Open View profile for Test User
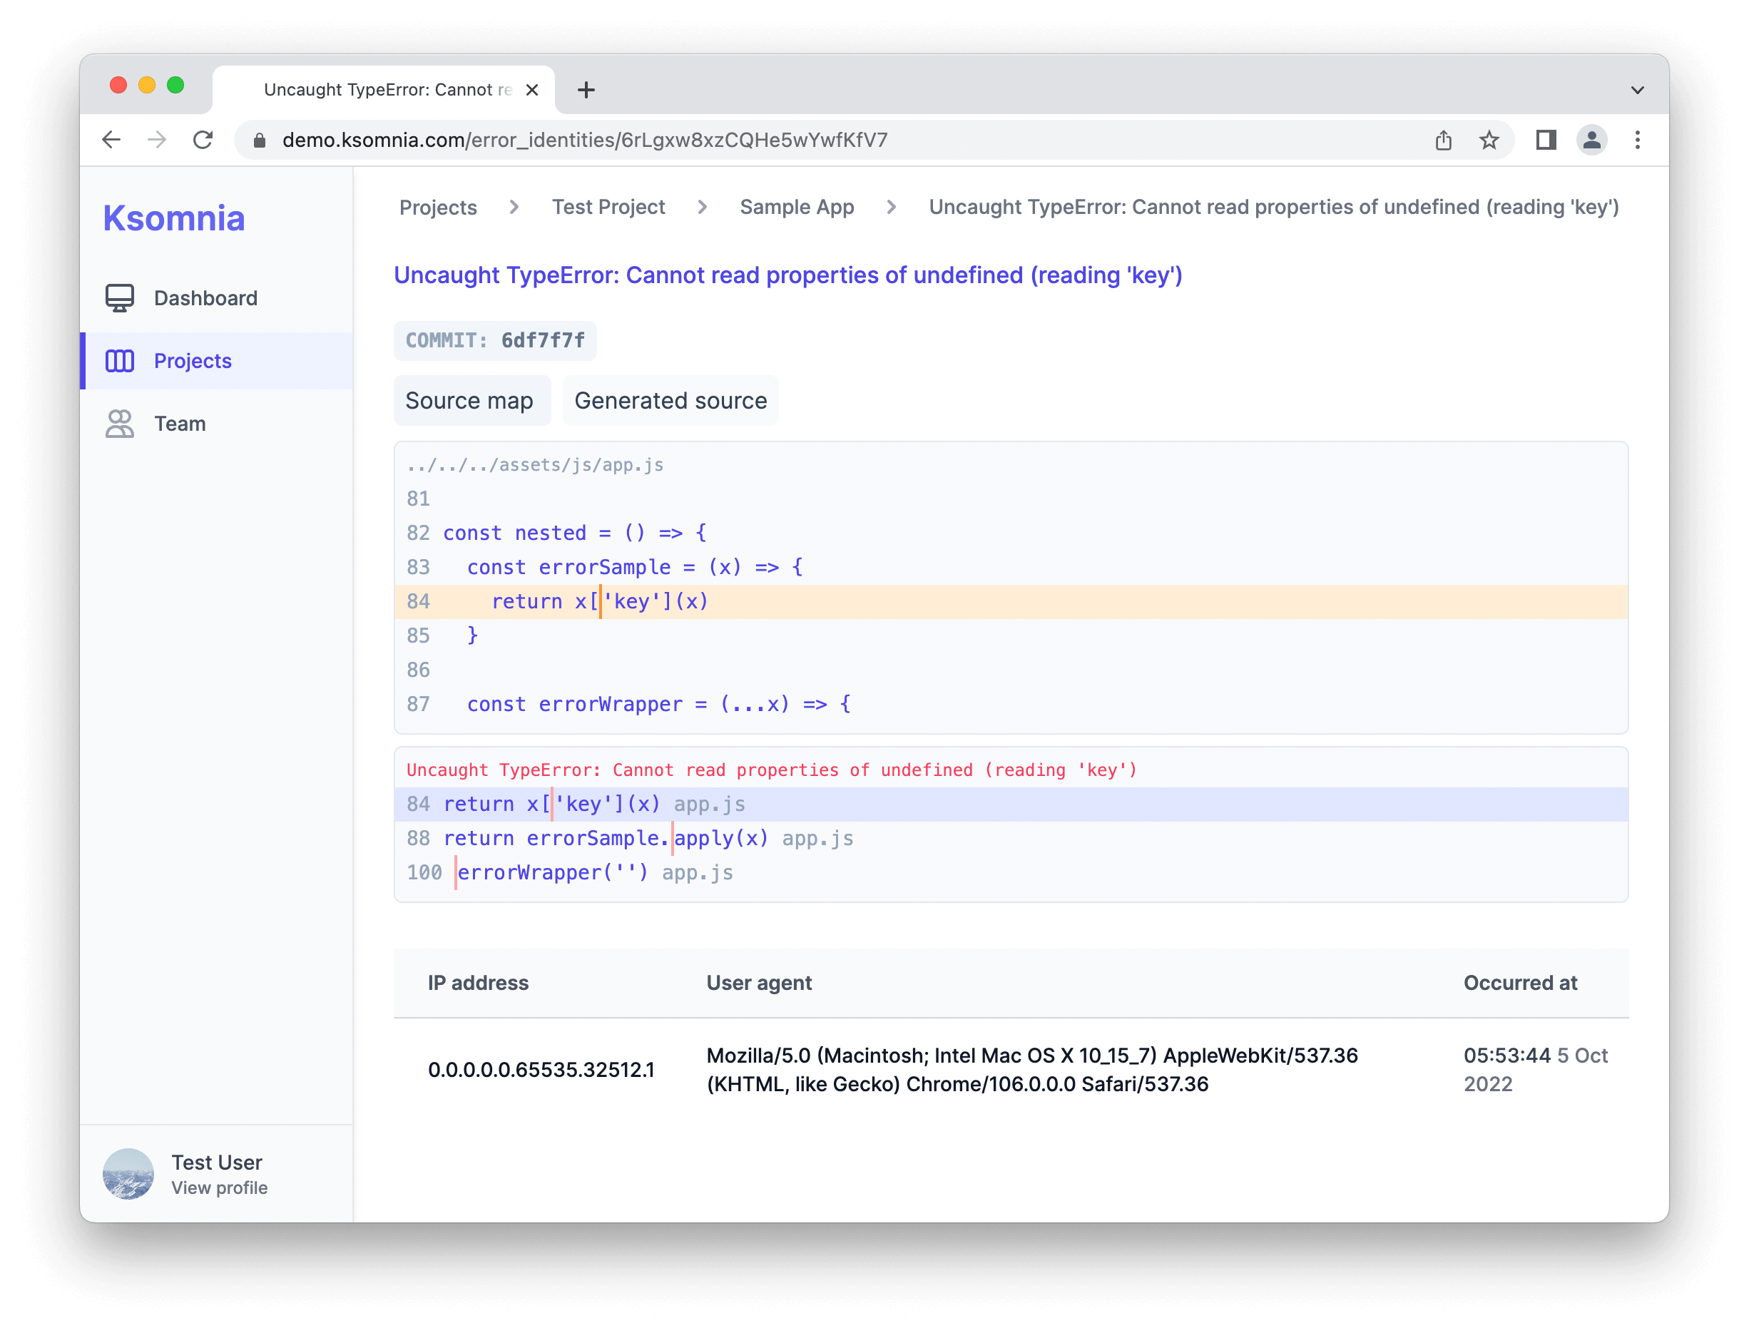This screenshot has width=1749, height=1328. click(x=219, y=1187)
